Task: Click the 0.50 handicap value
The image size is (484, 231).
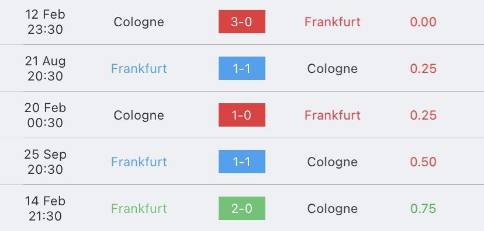Action: click(x=423, y=162)
